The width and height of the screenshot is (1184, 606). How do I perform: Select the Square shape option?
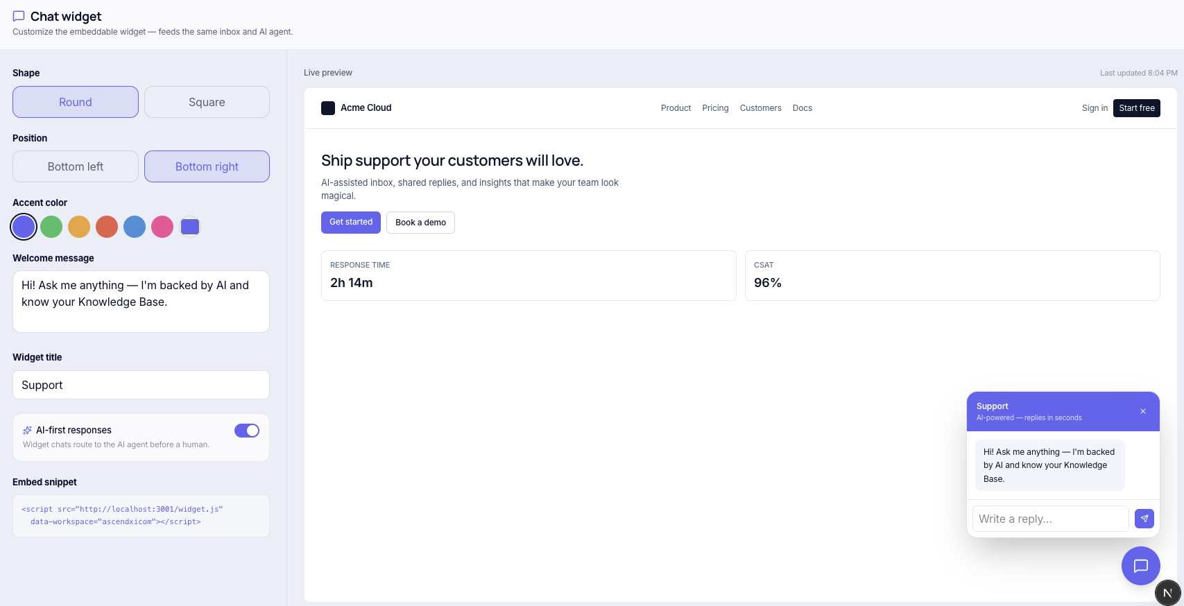point(207,102)
